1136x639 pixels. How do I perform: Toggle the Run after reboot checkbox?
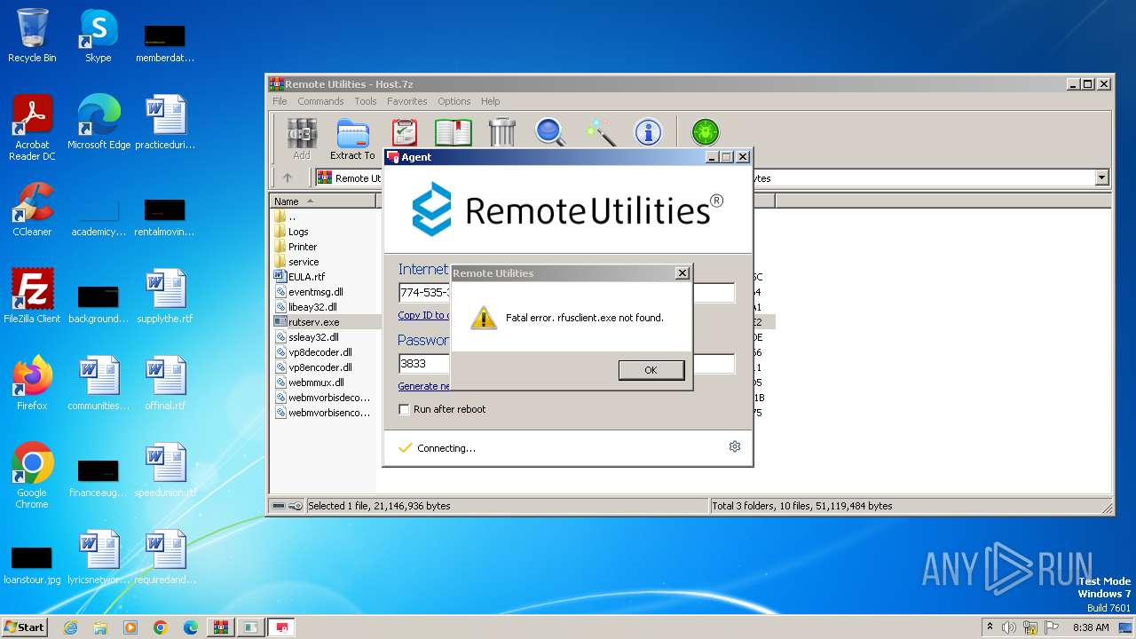click(x=404, y=409)
